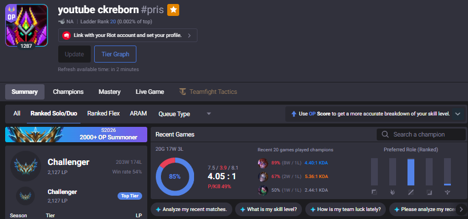Select the All queue filter
Screen dimensions: 468x219
point(17,114)
